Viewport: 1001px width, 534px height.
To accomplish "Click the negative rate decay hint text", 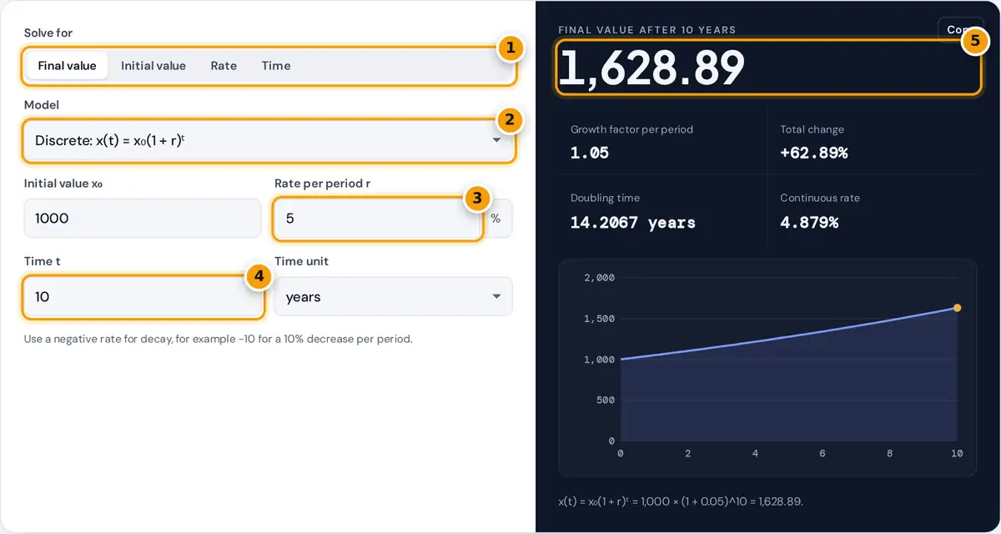I will 218,339.
